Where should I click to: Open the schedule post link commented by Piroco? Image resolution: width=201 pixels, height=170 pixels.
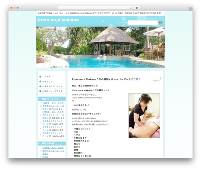click(x=53, y=106)
